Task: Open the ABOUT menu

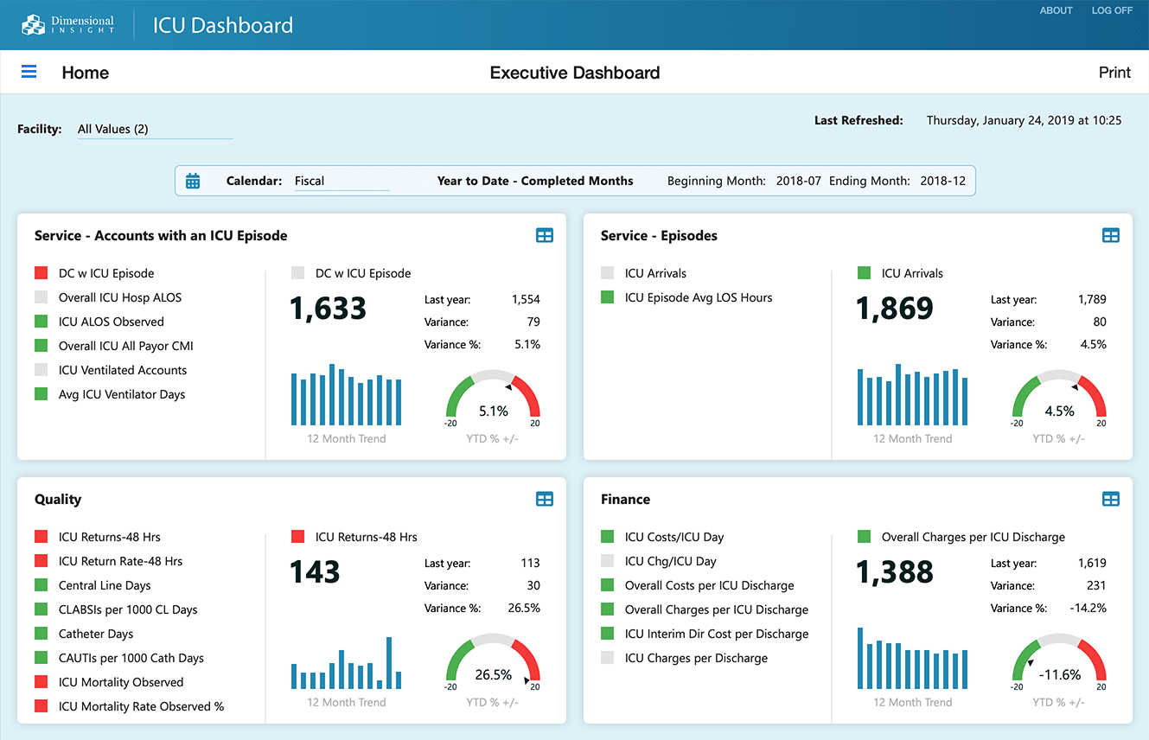Action: click(x=1056, y=10)
